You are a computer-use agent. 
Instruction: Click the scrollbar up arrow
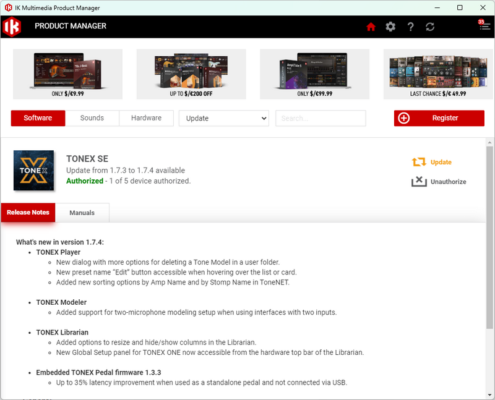[x=489, y=143]
